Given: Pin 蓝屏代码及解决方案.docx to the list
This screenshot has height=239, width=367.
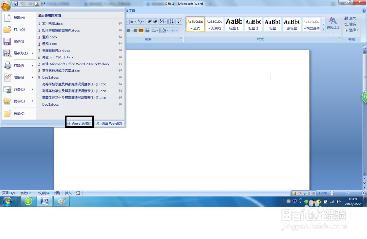Looking at the screenshot, I should point(120,70).
